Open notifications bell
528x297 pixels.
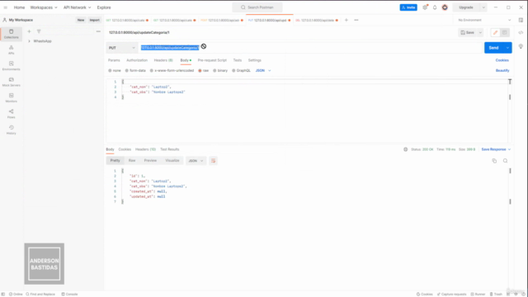point(435,7)
